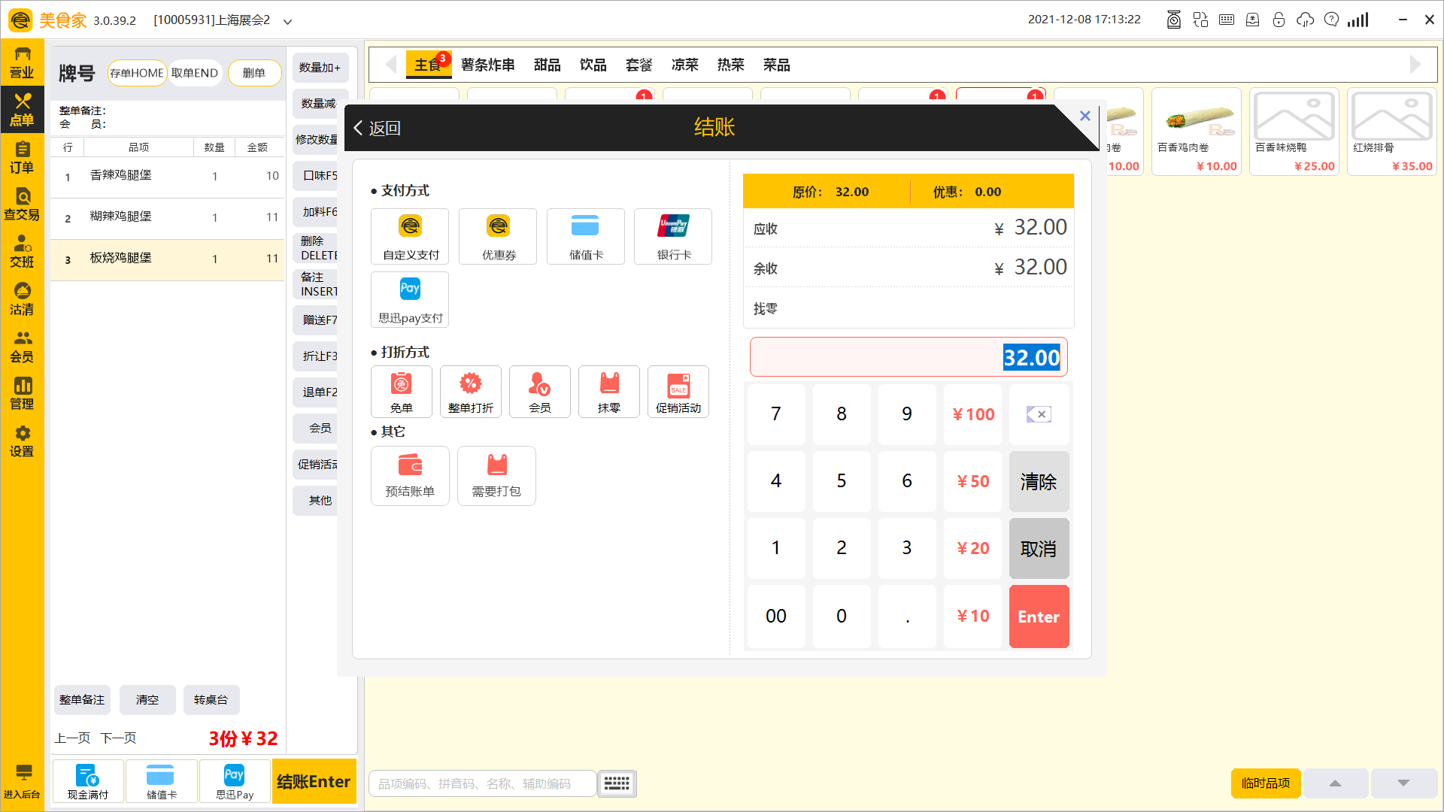
Task: Open the on-screen keyboard from title bar
Action: 1226,20
